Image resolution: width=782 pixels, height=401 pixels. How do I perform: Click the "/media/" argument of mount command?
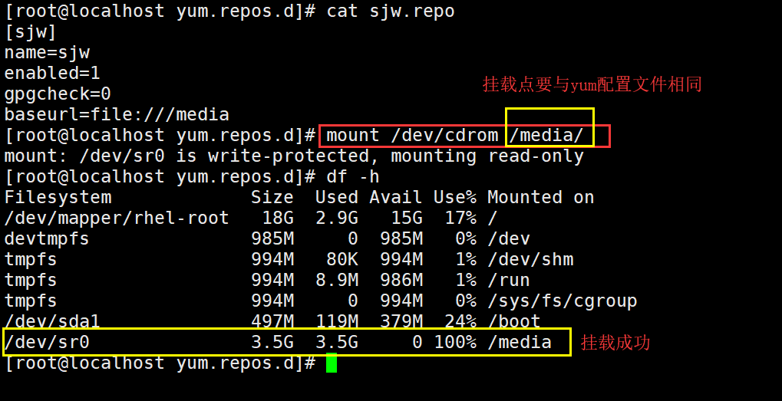546,136
